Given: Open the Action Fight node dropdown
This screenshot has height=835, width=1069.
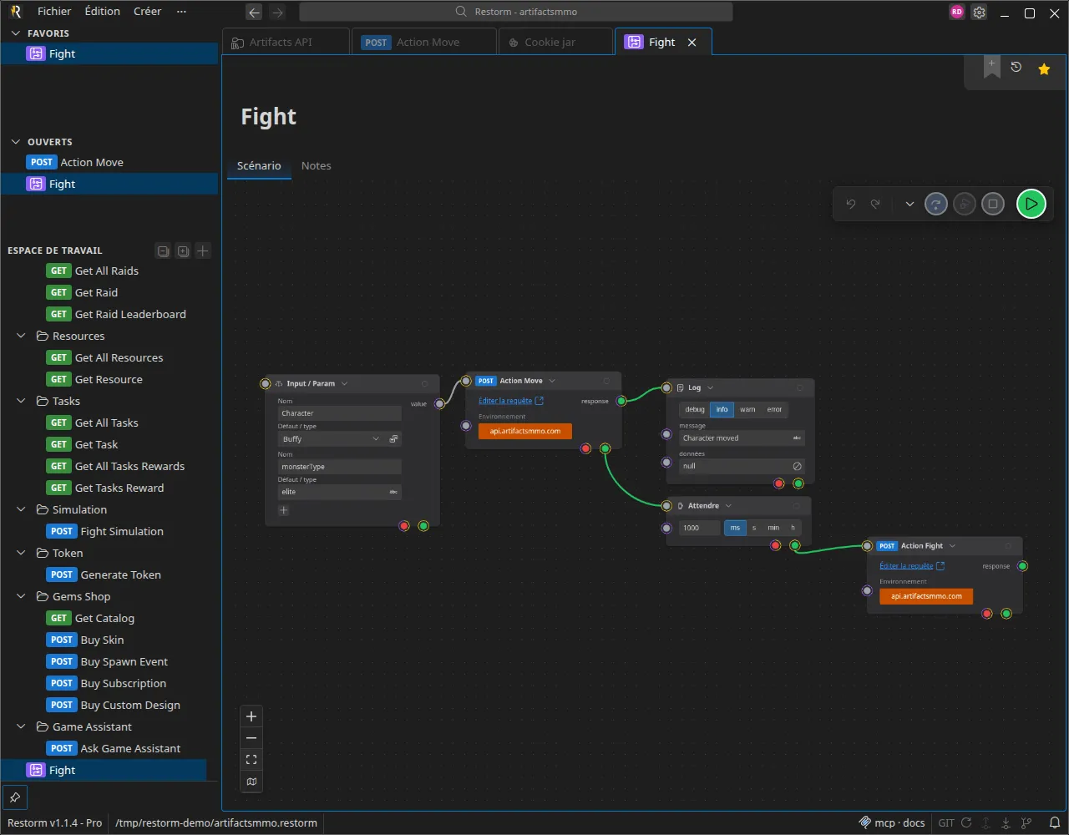Looking at the screenshot, I should (952, 546).
